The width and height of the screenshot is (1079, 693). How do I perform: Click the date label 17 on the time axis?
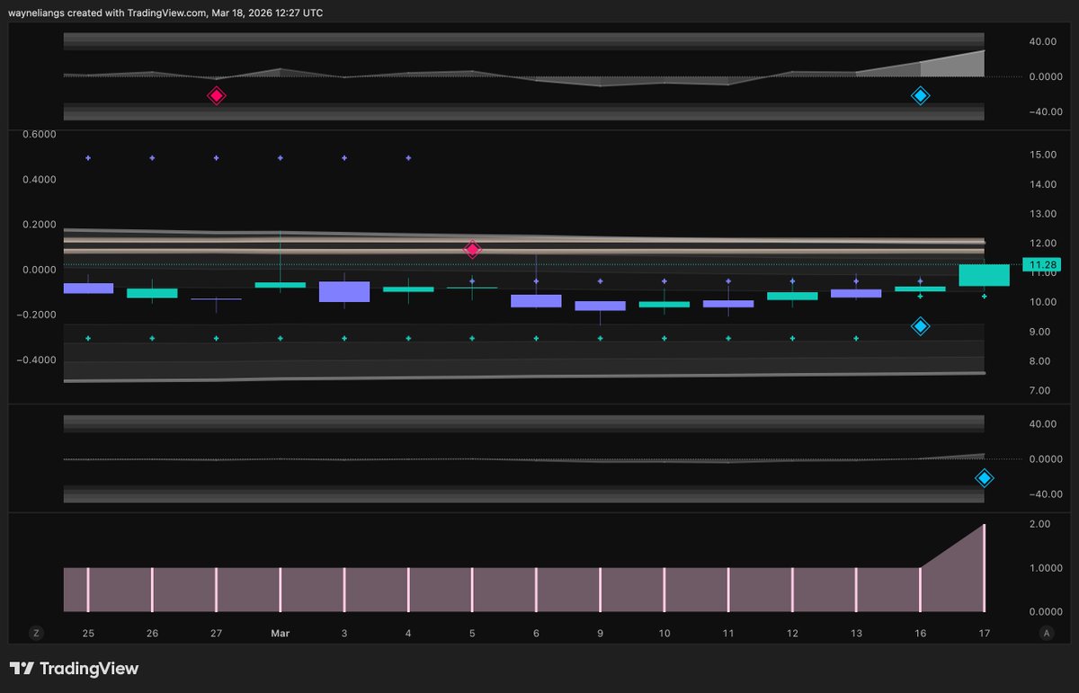click(x=985, y=634)
